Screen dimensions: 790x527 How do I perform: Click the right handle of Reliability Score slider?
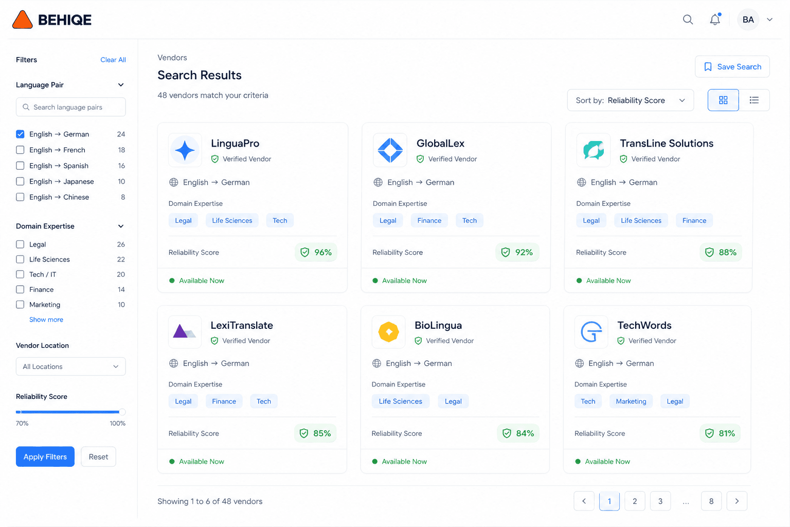coord(122,412)
